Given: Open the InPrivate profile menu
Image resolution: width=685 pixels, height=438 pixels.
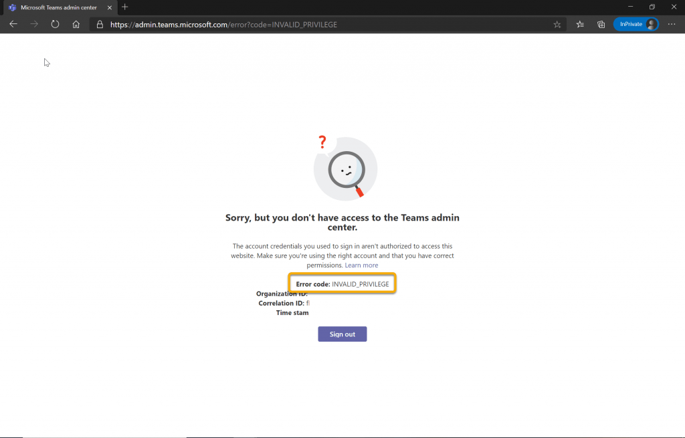Looking at the screenshot, I should tap(635, 24).
